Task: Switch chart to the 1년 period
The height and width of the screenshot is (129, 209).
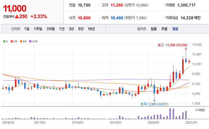Action: (x=62, y=29)
